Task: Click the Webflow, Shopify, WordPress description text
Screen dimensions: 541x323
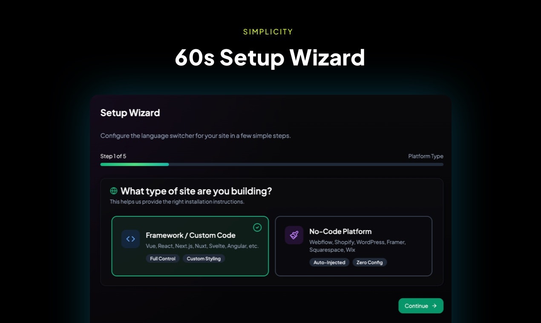Action: click(x=357, y=246)
